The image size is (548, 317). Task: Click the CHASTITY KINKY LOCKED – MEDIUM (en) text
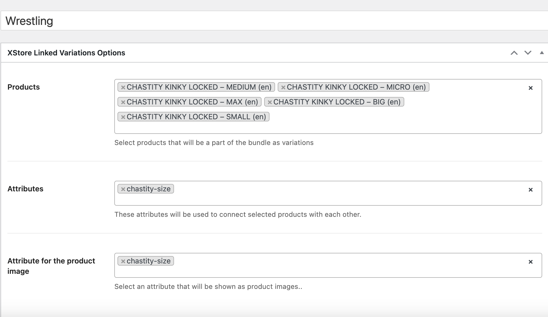point(199,87)
